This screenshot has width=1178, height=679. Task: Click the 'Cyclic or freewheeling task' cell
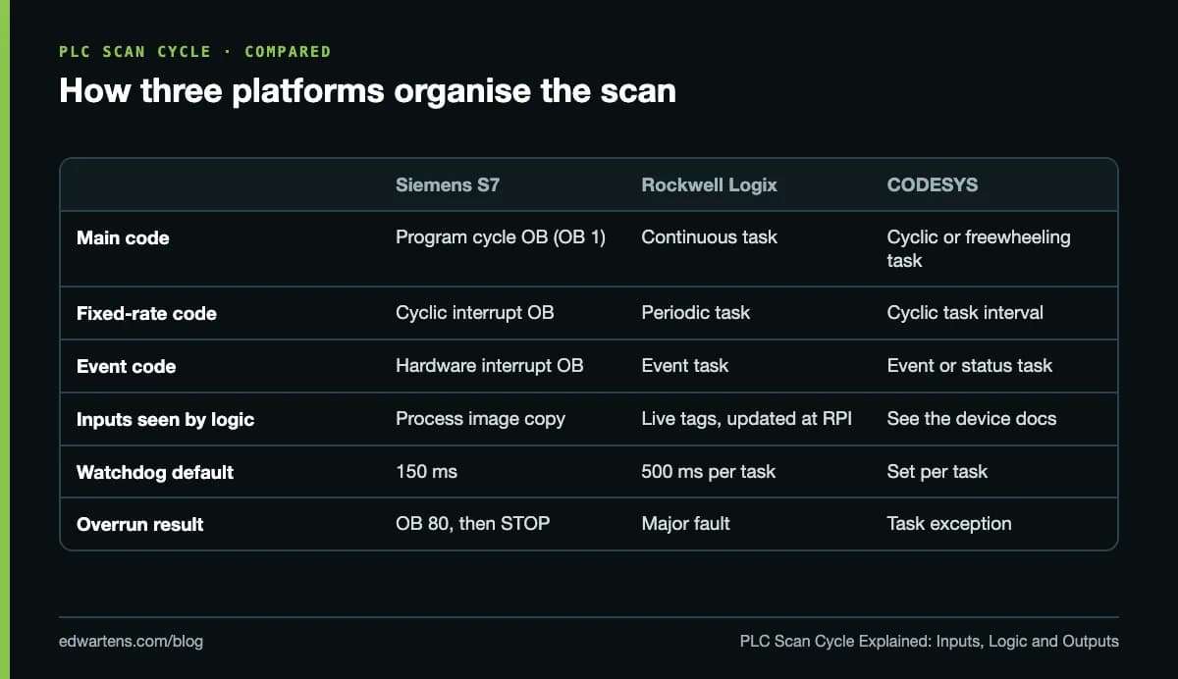pos(979,248)
